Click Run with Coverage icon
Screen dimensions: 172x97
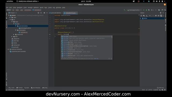click(x=149, y=10)
